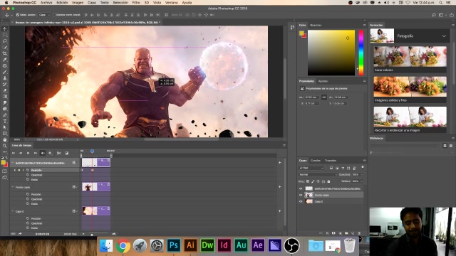
Task: Open the auto-select Capa dropdown
Action: pos(44,15)
